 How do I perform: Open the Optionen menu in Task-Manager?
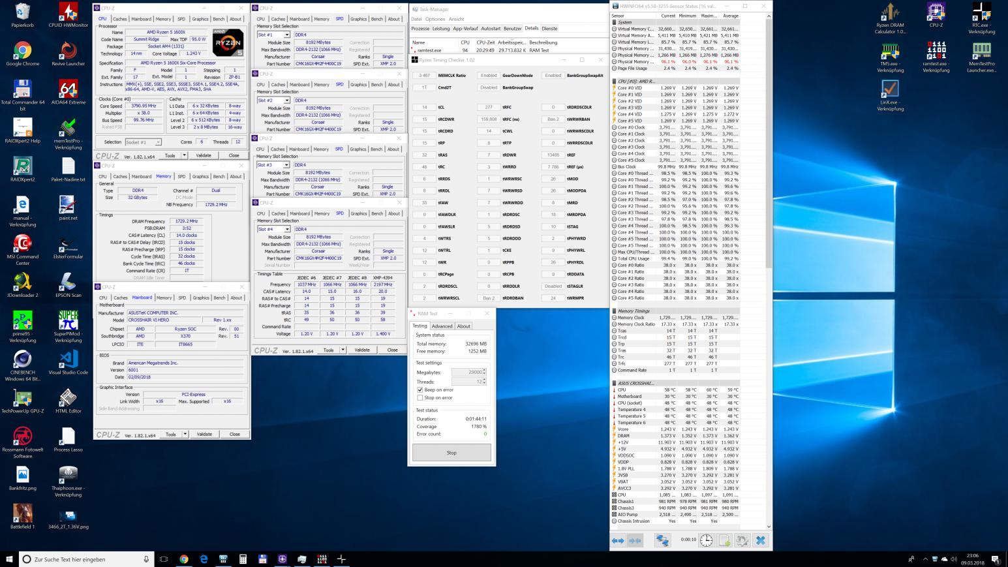click(435, 19)
